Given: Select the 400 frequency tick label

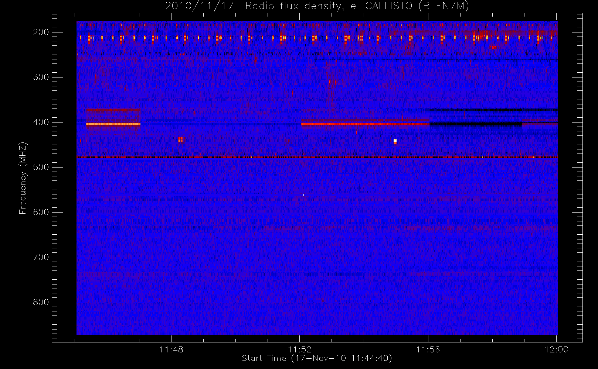Looking at the screenshot, I should coord(41,122).
